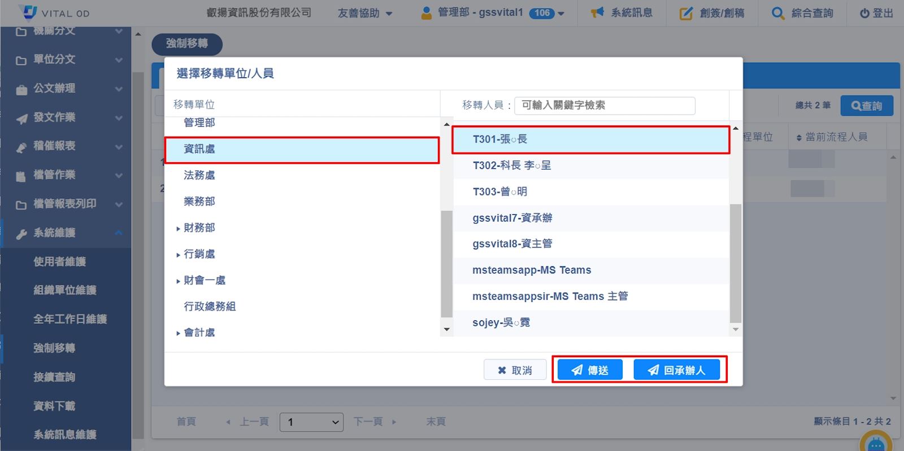Open the 友善協助 dropdown menu
The image size is (904, 451).
[364, 13]
